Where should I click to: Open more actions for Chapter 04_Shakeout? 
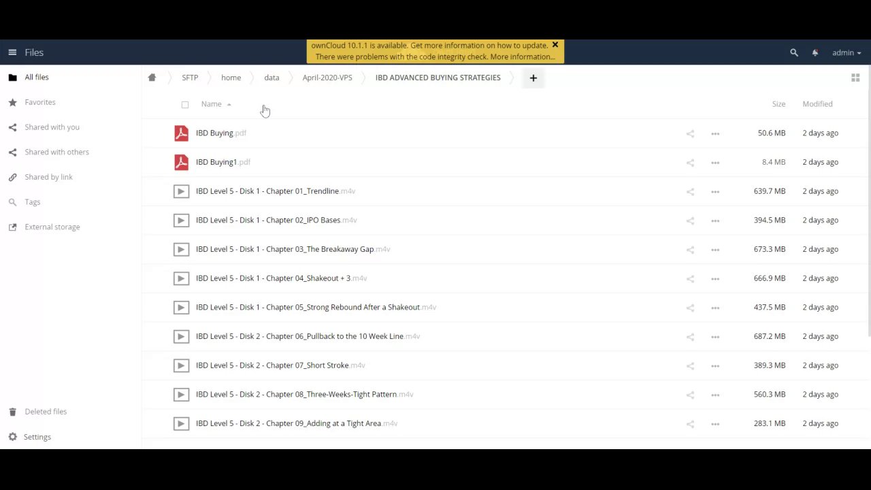tap(715, 278)
